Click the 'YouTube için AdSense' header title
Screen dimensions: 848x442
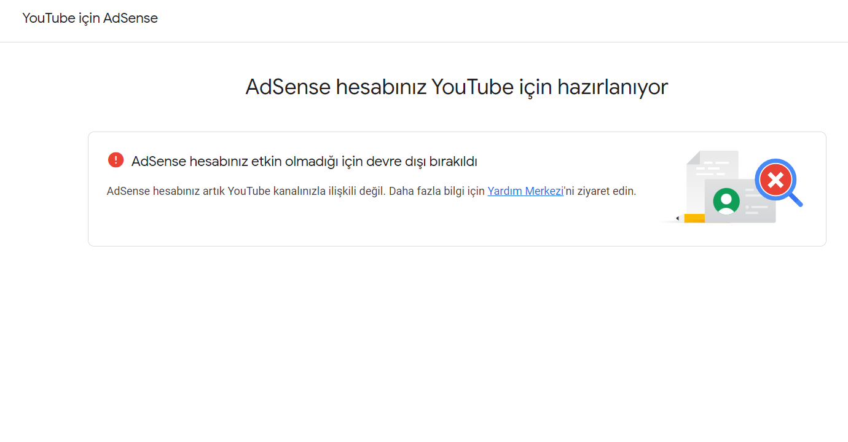tap(90, 18)
